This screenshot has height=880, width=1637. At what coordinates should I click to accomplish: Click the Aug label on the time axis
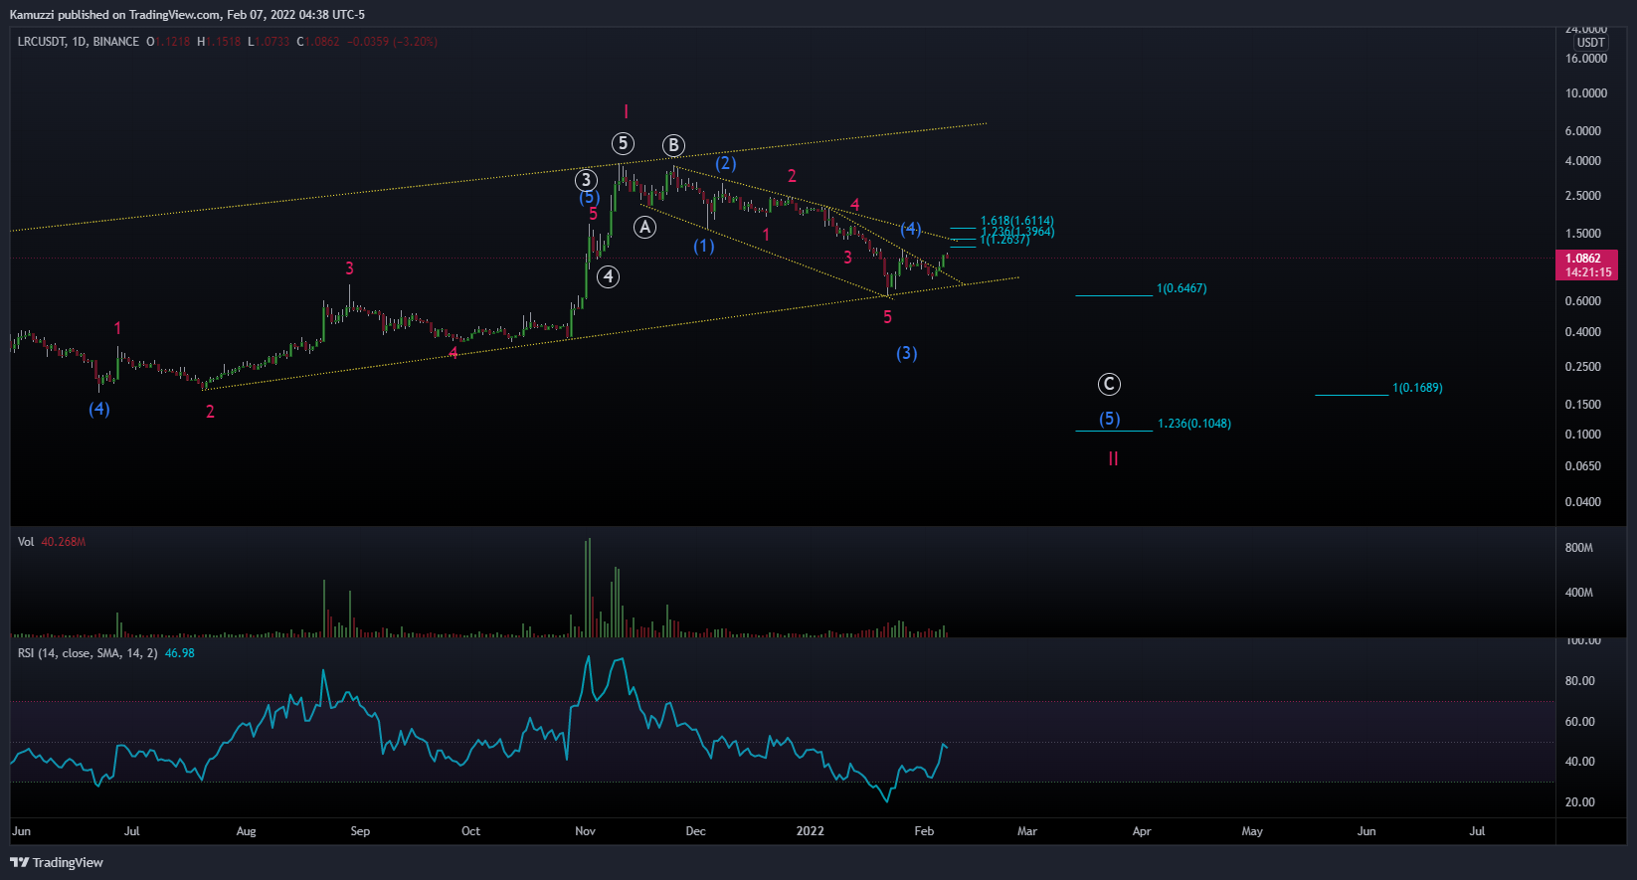pyautogui.click(x=246, y=831)
